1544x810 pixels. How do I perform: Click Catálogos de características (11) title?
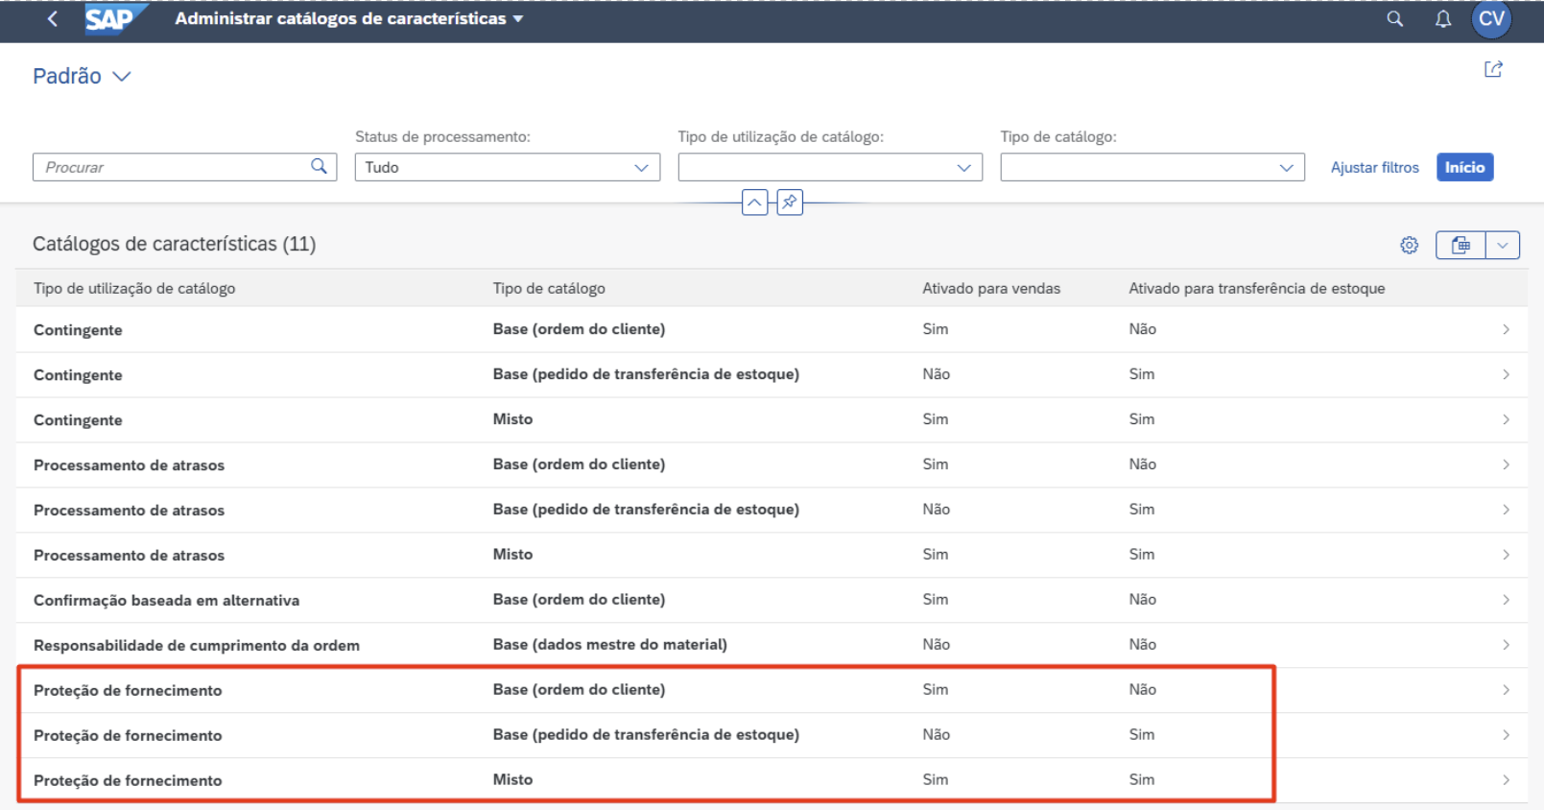pos(175,244)
